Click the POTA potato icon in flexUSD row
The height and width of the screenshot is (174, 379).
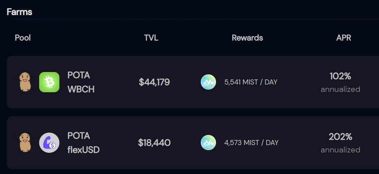click(x=25, y=143)
